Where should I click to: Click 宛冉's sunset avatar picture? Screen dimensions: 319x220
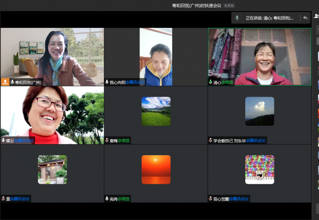[x=156, y=169]
